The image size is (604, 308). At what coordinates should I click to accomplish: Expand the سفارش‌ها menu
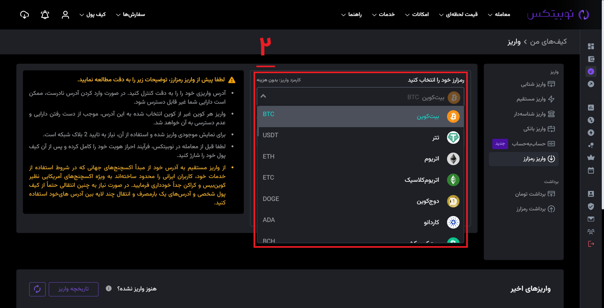[x=131, y=14]
